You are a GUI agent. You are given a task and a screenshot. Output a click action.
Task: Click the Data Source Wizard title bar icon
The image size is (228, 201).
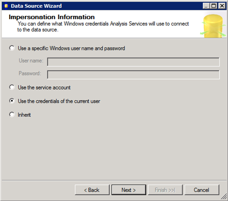[6, 6]
